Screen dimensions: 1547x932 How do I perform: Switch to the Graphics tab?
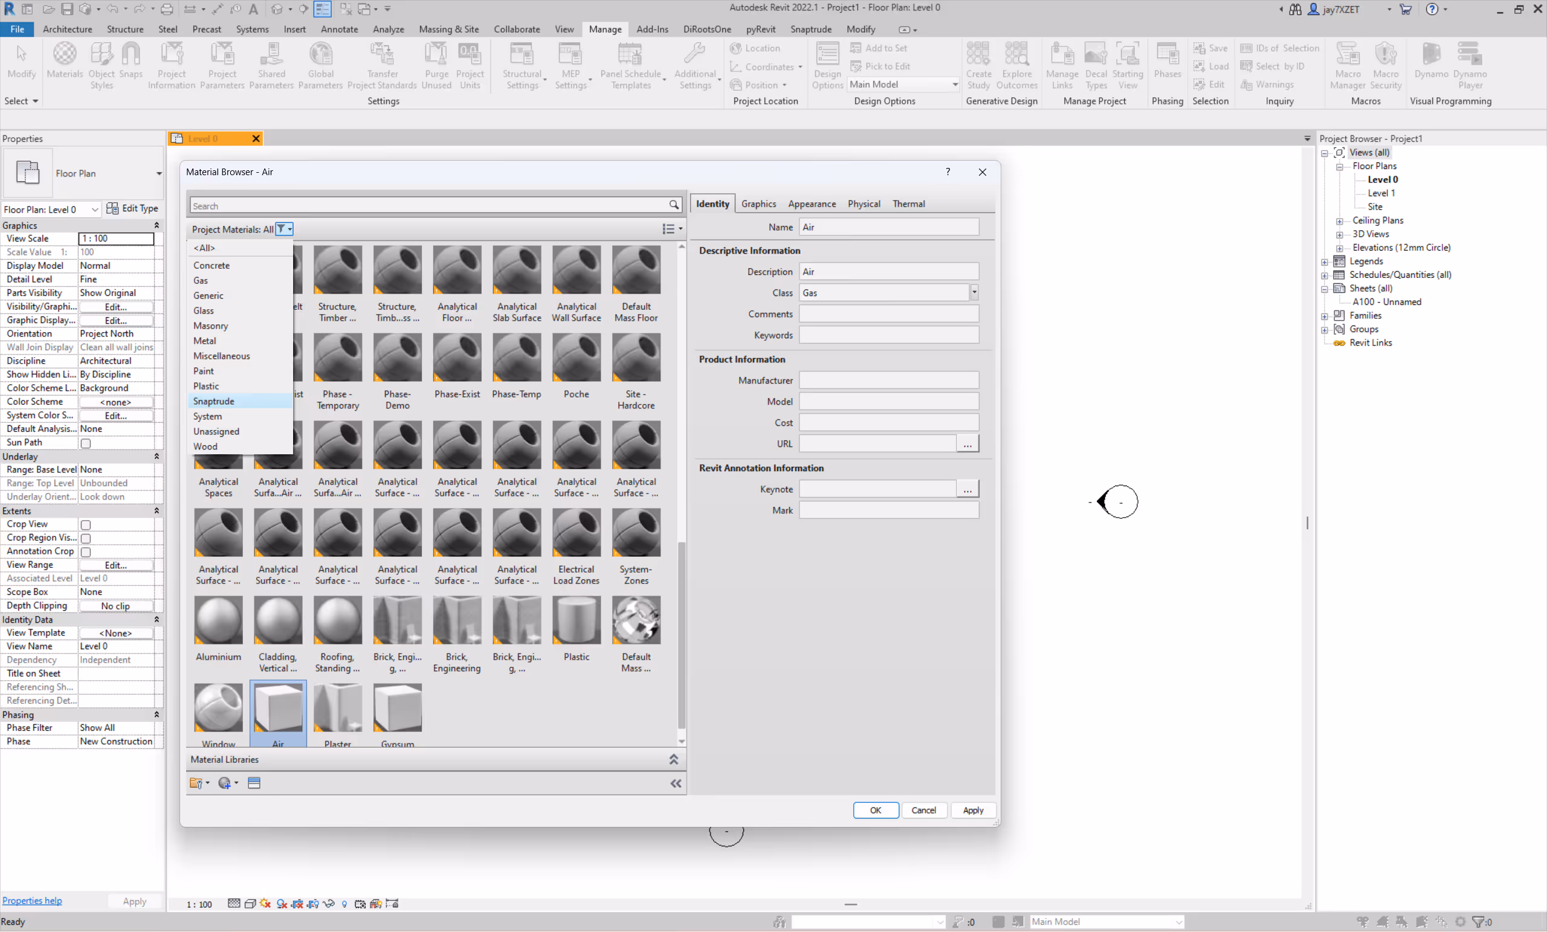coord(758,204)
